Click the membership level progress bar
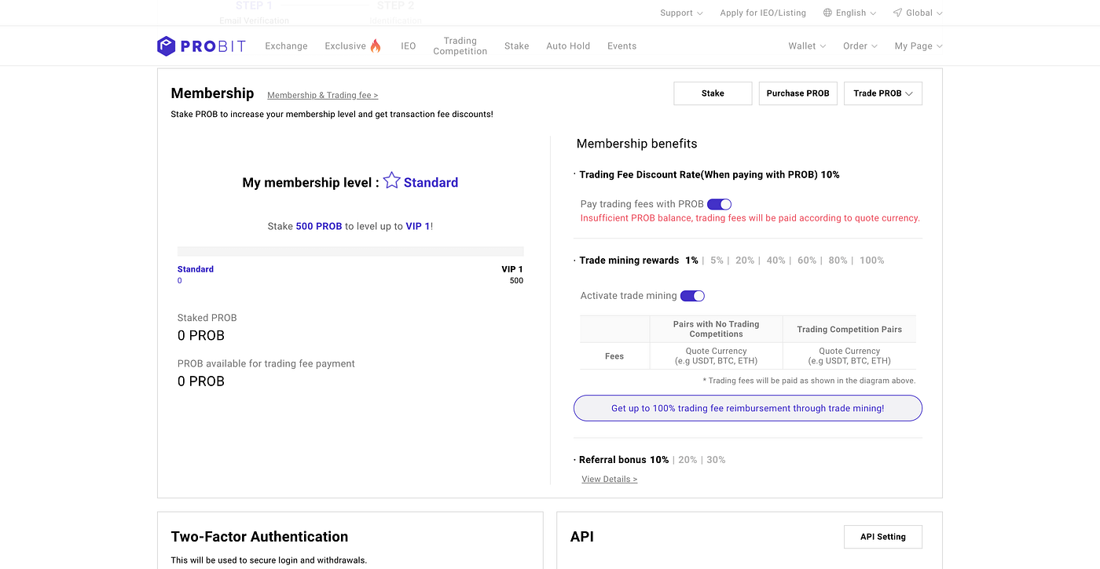The image size is (1100, 569). click(350, 251)
